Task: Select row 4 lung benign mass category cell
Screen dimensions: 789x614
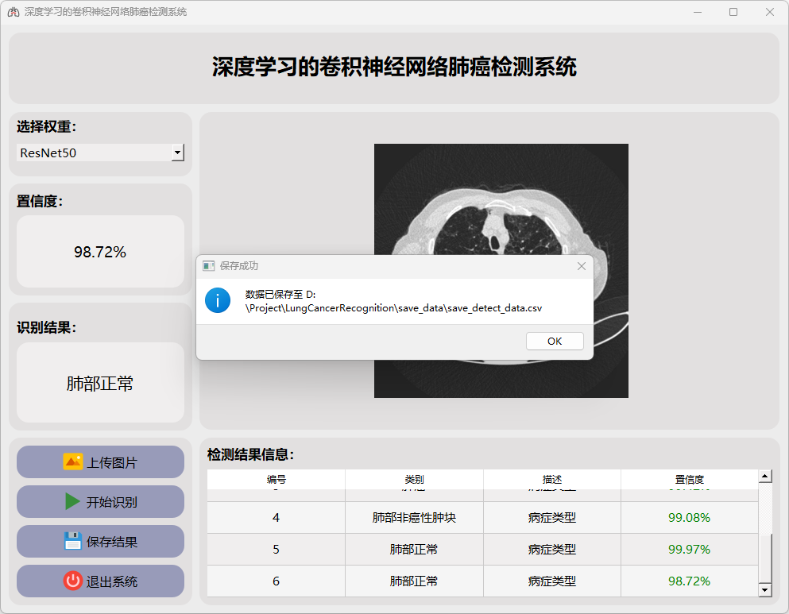Action: click(414, 518)
